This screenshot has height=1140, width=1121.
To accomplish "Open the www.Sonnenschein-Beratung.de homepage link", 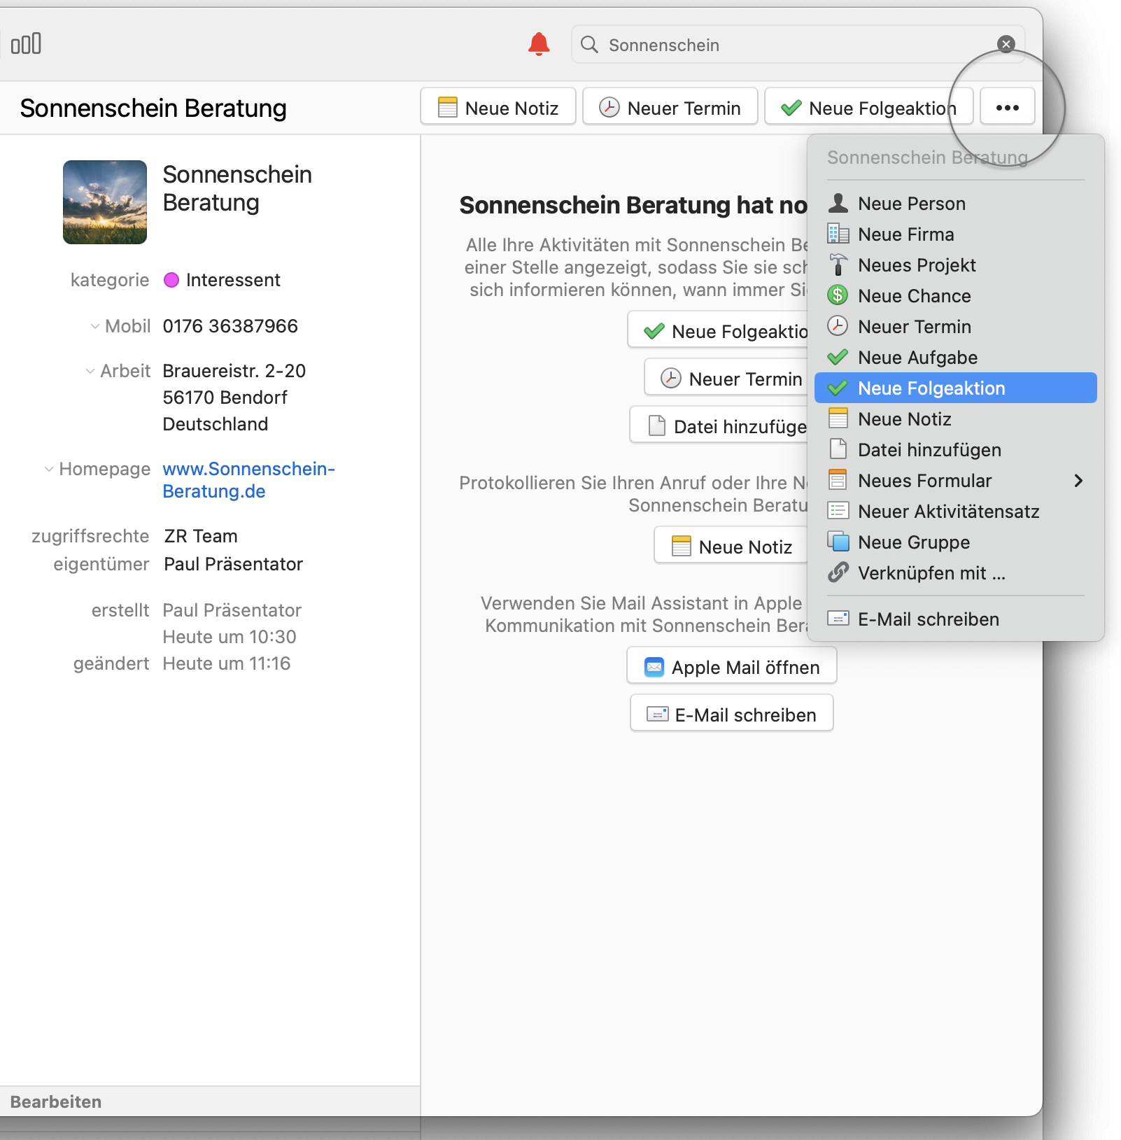I will point(248,480).
